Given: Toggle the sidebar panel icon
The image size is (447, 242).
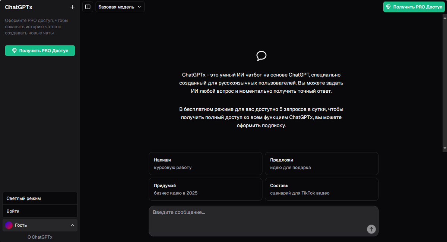Looking at the screenshot, I should (88, 7).
